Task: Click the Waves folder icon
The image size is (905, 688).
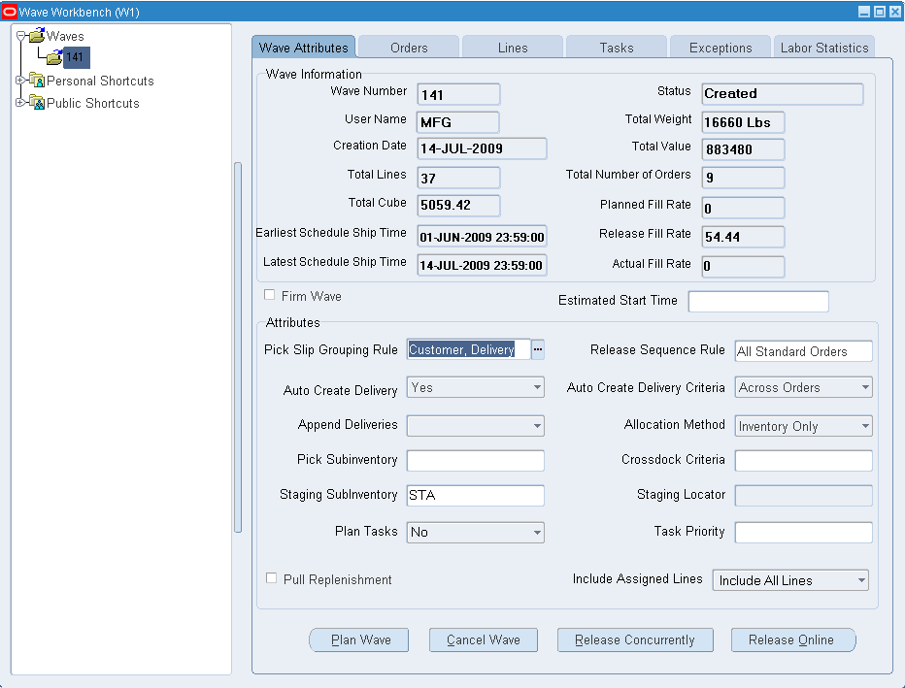Action: [37, 36]
